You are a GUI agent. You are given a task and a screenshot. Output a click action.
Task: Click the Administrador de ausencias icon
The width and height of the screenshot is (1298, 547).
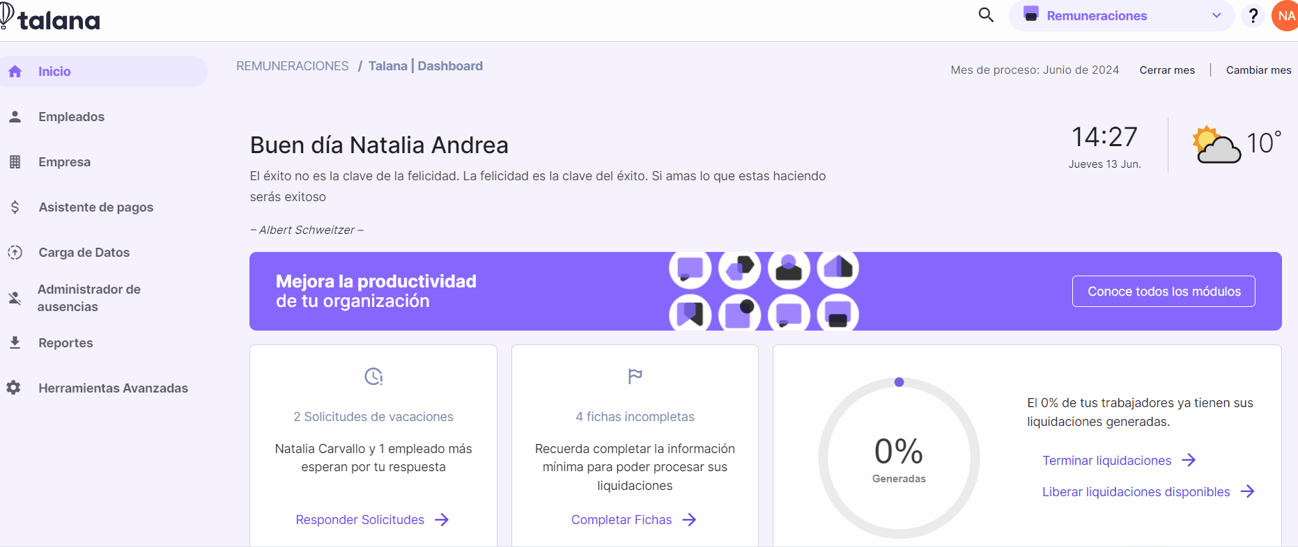tap(15, 298)
